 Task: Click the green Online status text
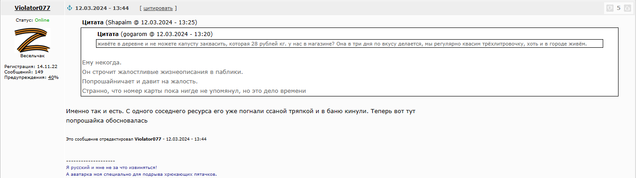tap(42, 20)
